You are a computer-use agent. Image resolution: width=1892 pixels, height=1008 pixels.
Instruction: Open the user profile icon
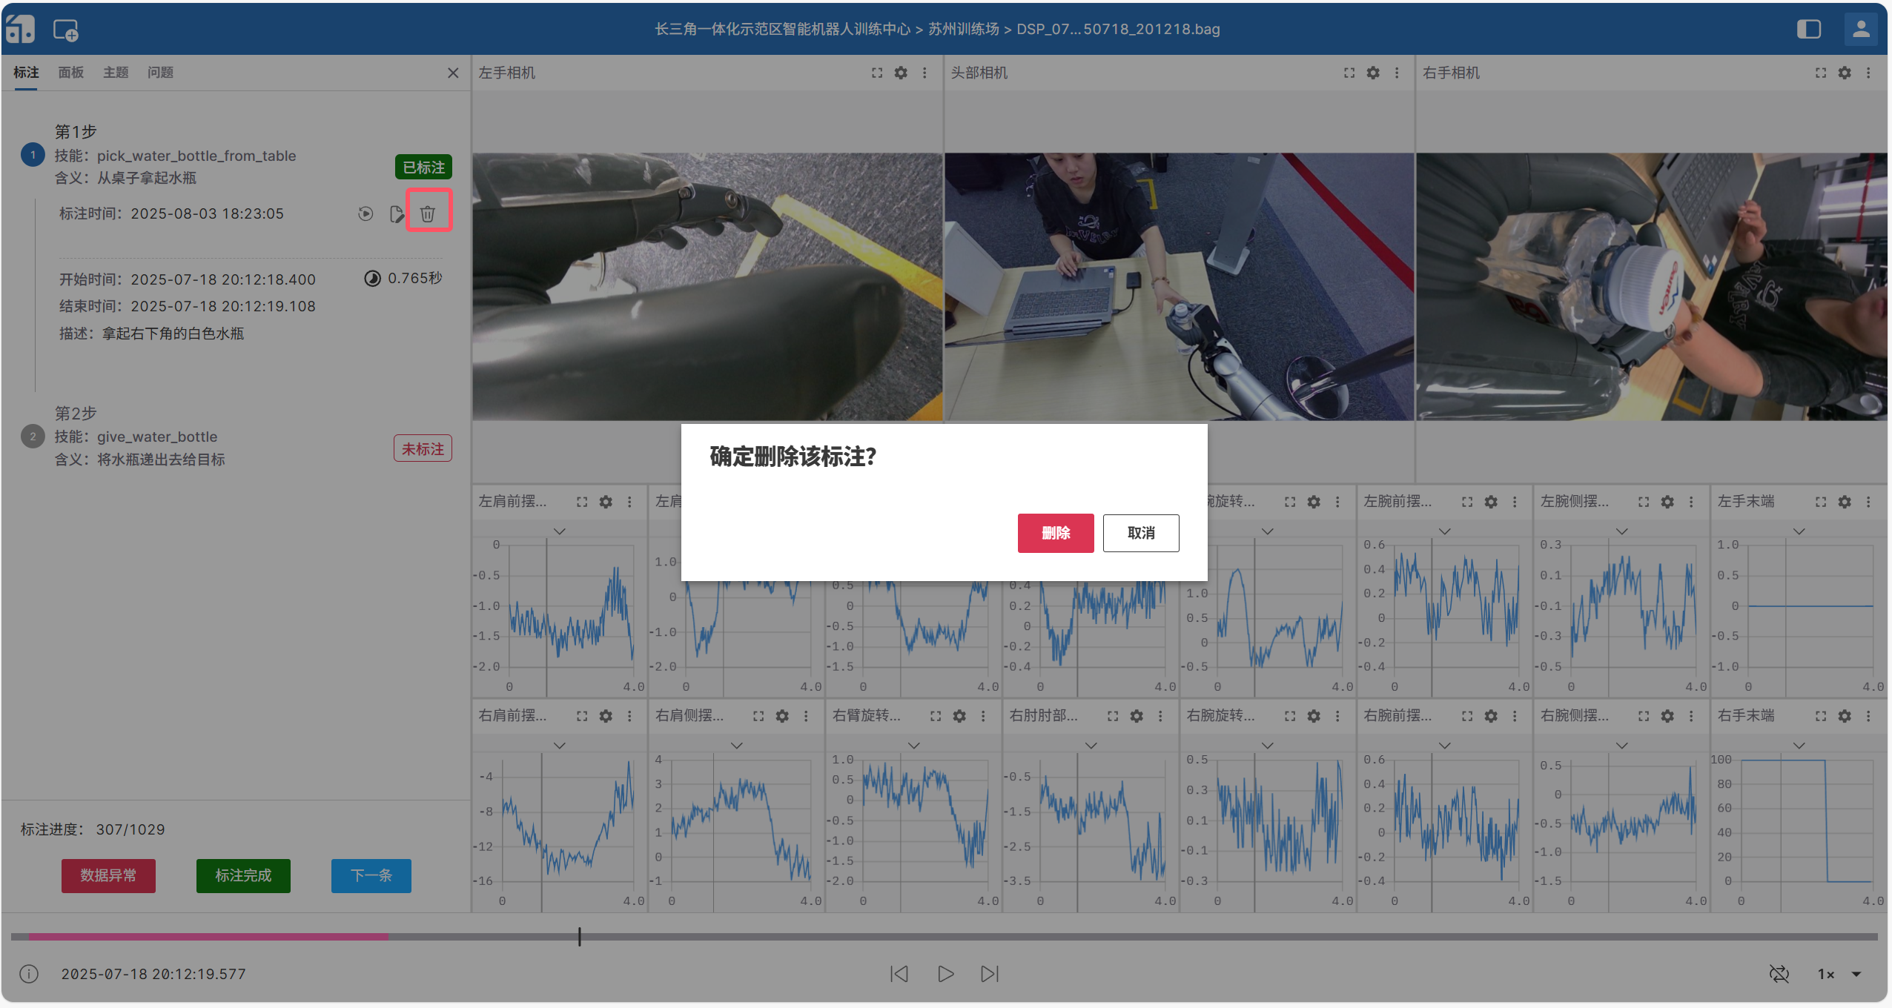click(1861, 30)
